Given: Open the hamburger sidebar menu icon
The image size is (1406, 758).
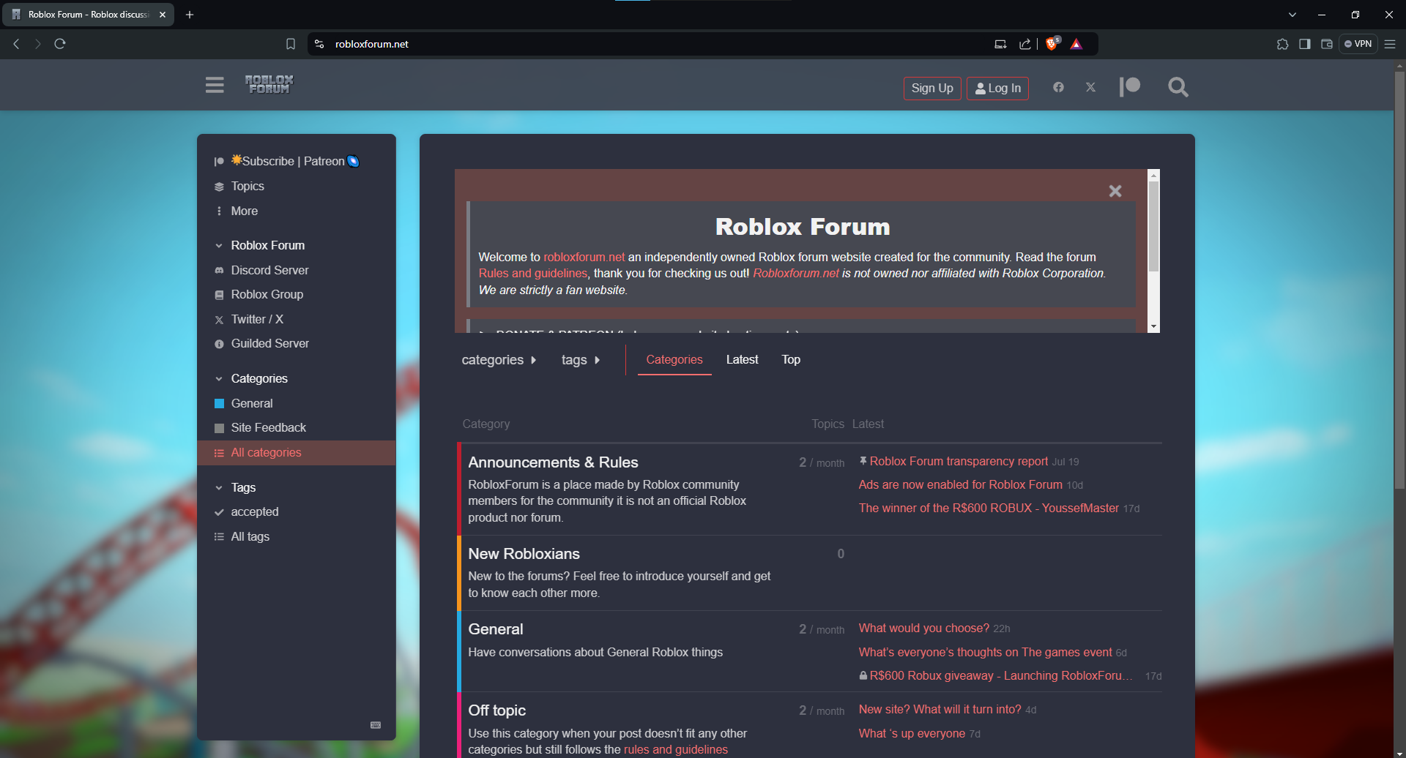Looking at the screenshot, I should point(215,86).
